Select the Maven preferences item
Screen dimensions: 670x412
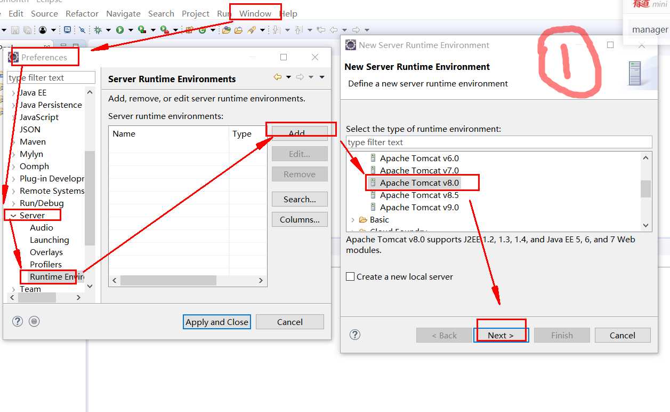point(33,142)
